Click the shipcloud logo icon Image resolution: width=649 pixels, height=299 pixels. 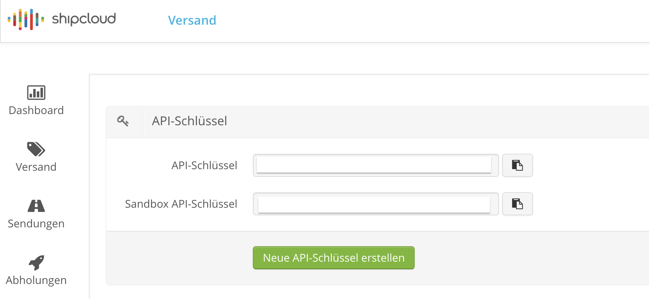pyautogui.click(x=25, y=19)
